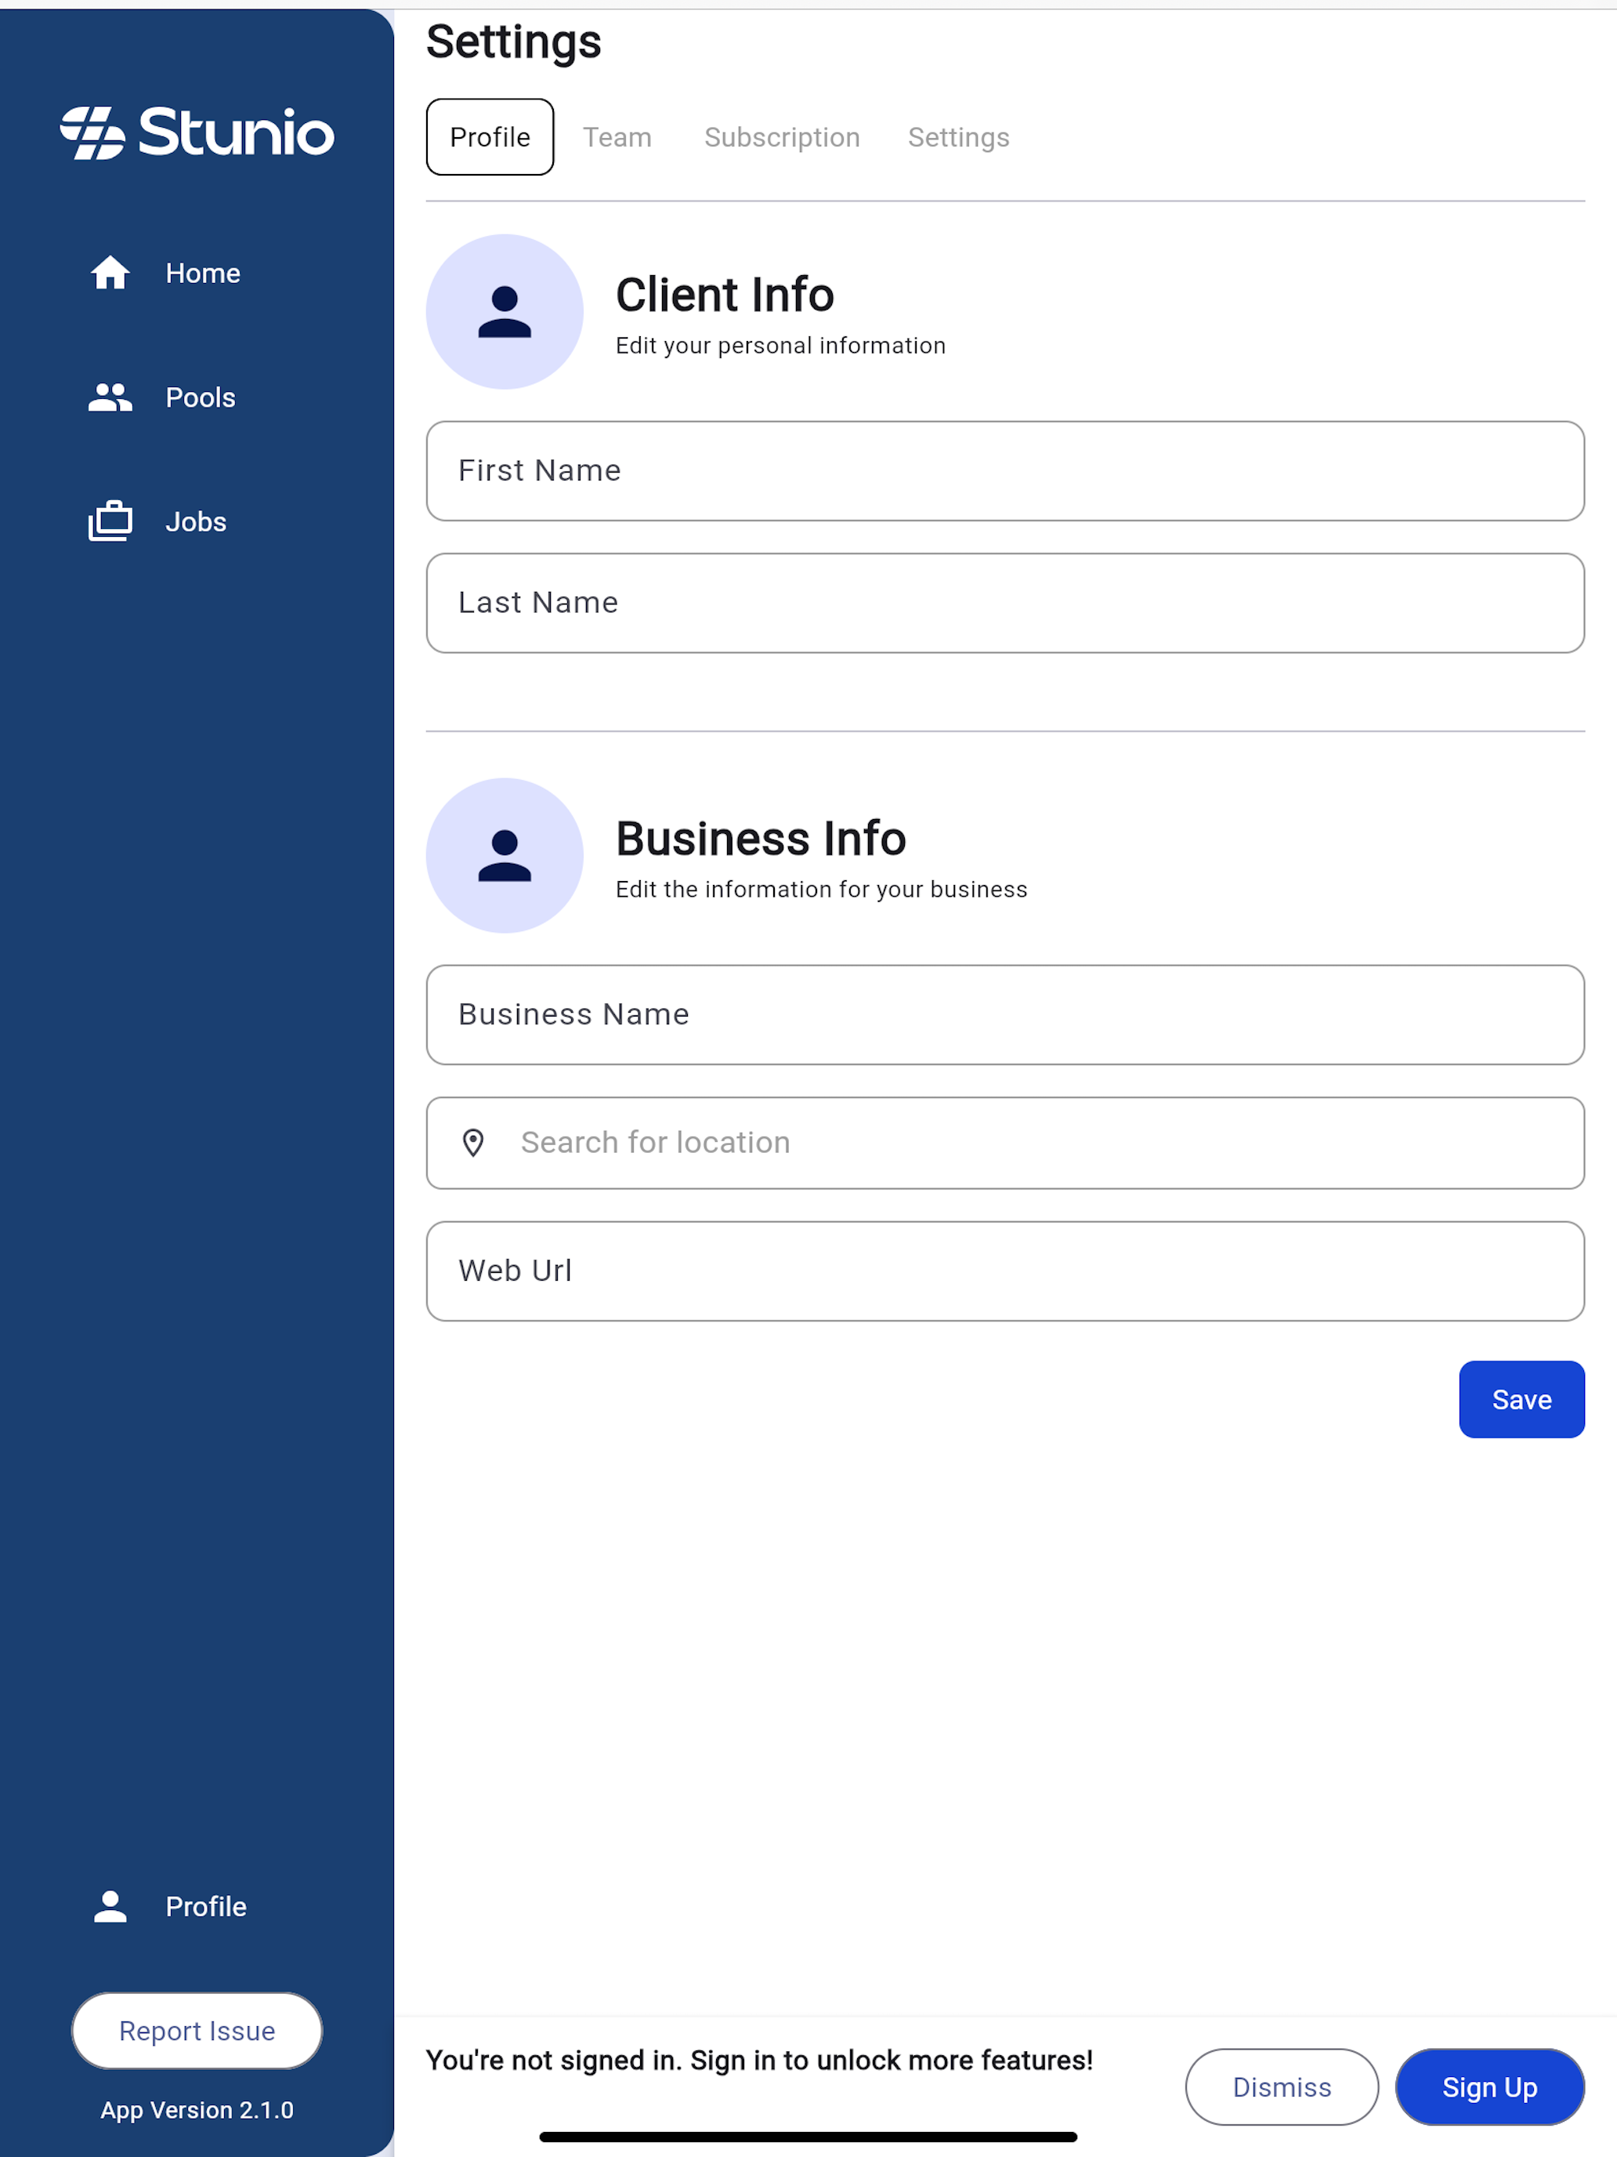Image resolution: width=1617 pixels, height=2157 pixels.
Task: Click the Client Info avatar icon
Action: (x=504, y=312)
